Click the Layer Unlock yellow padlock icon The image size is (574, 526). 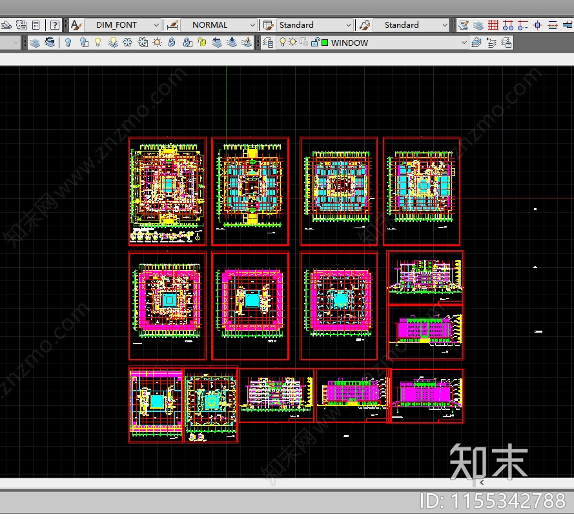pos(201,43)
